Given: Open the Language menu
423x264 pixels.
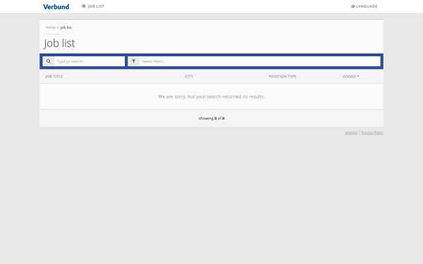Looking at the screenshot, I should click(364, 6).
